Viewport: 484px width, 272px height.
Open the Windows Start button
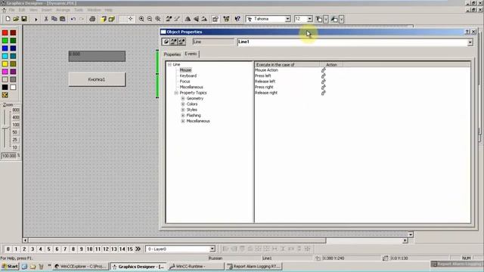[10, 266]
